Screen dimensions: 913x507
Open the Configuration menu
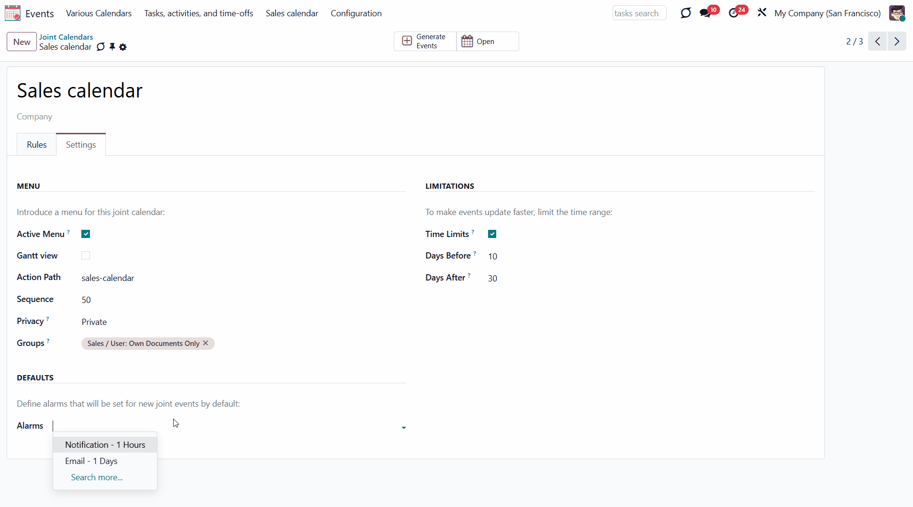pos(356,13)
